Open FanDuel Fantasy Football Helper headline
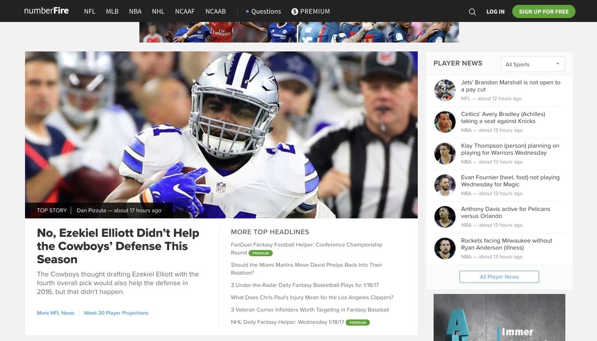This screenshot has height=341, width=597. click(x=307, y=249)
